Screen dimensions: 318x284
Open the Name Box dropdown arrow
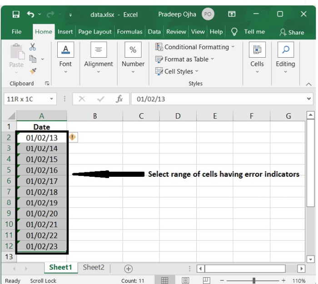tap(52, 99)
